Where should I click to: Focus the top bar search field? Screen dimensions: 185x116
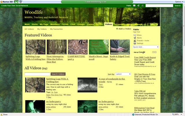(159, 6)
